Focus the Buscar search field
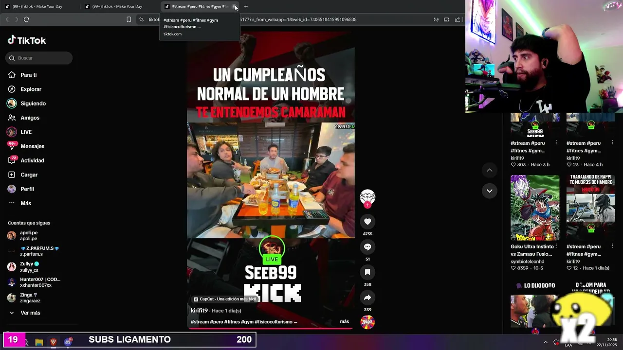The width and height of the screenshot is (623, 350). point(39,58)
